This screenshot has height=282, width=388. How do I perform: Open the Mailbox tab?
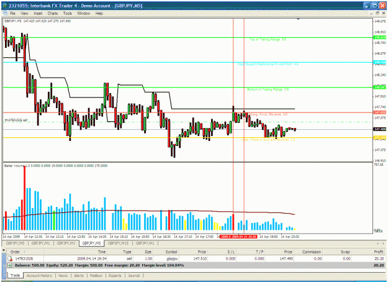[x=96, y=276]
